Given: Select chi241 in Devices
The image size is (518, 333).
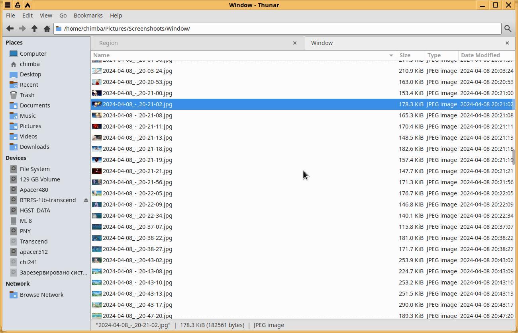Looking at the screenshot, I should click(28, 262).
